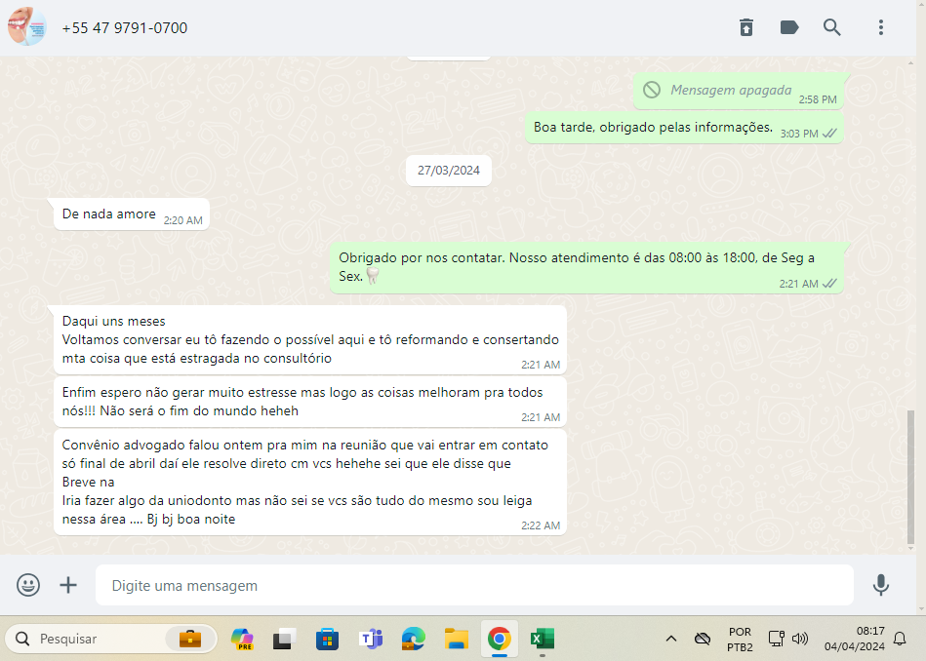Click the chat vertical scrollbar
The width and height of the screenshot is (926, 661).
(x=910, y=476)
